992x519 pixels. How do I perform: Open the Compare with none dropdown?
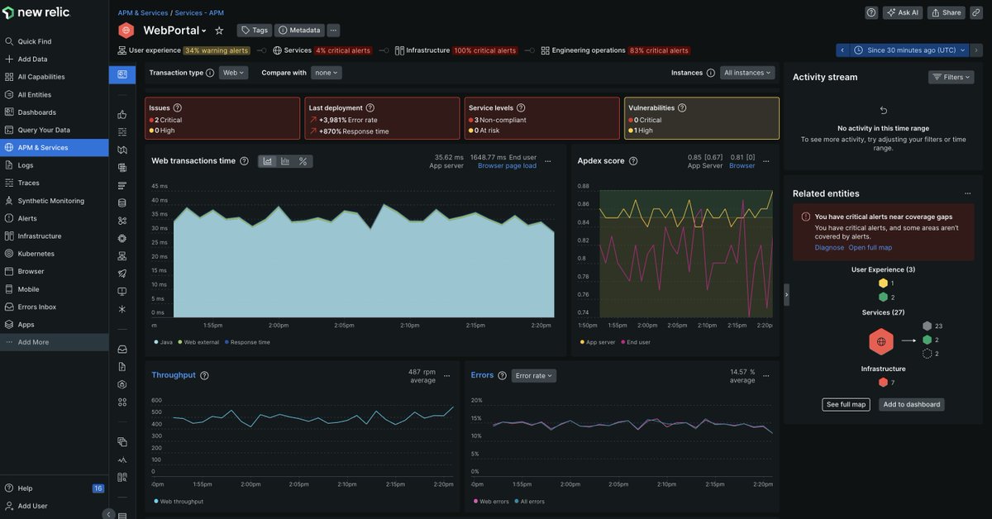pyautogui.click(x=327, y=73)
